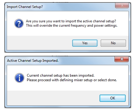Click white space below the question mark icon
This screenshot has width=133, height=110.
(19, 32)
